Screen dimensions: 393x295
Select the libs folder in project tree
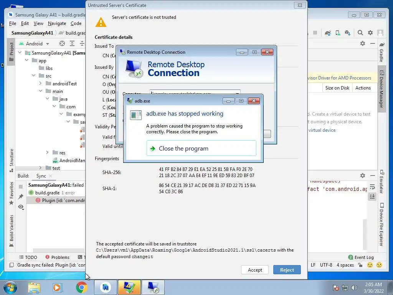click(x=46, y=68)
